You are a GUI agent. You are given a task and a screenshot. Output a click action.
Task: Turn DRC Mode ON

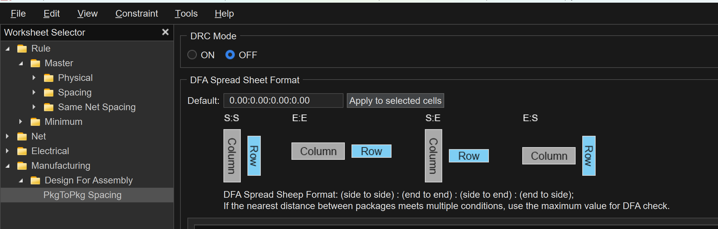[x=192, y=55]
